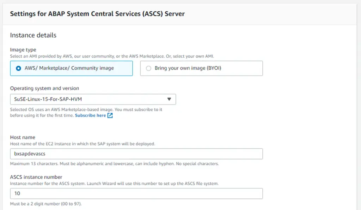This screenshot has height=210, width=361.
Task: Select the Bring your own image radio button
Action: (148, 68)
